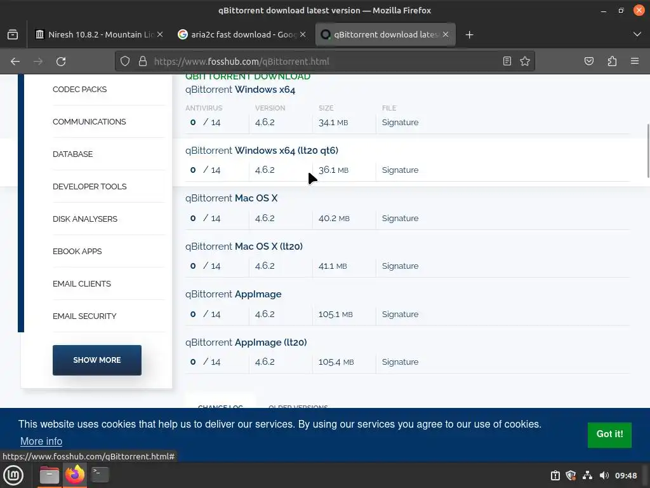Download qBittorrent Mac OS X (lt20)
Screen dimensions: 650x488
pos(244,247)
